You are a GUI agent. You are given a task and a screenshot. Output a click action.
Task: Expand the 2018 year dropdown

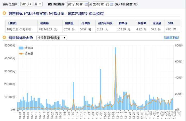point(27,4)
